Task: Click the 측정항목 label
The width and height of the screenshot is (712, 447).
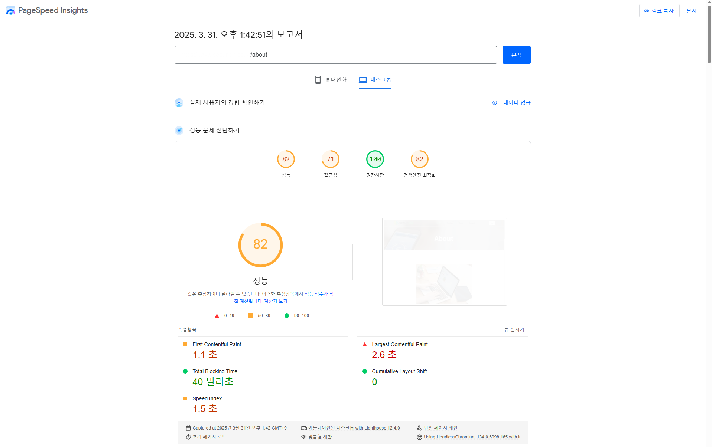Action: click(x=187, y=329)
